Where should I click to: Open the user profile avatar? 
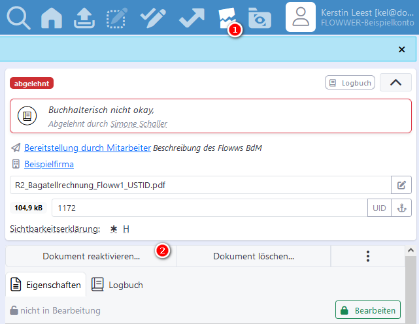[301, 17]
